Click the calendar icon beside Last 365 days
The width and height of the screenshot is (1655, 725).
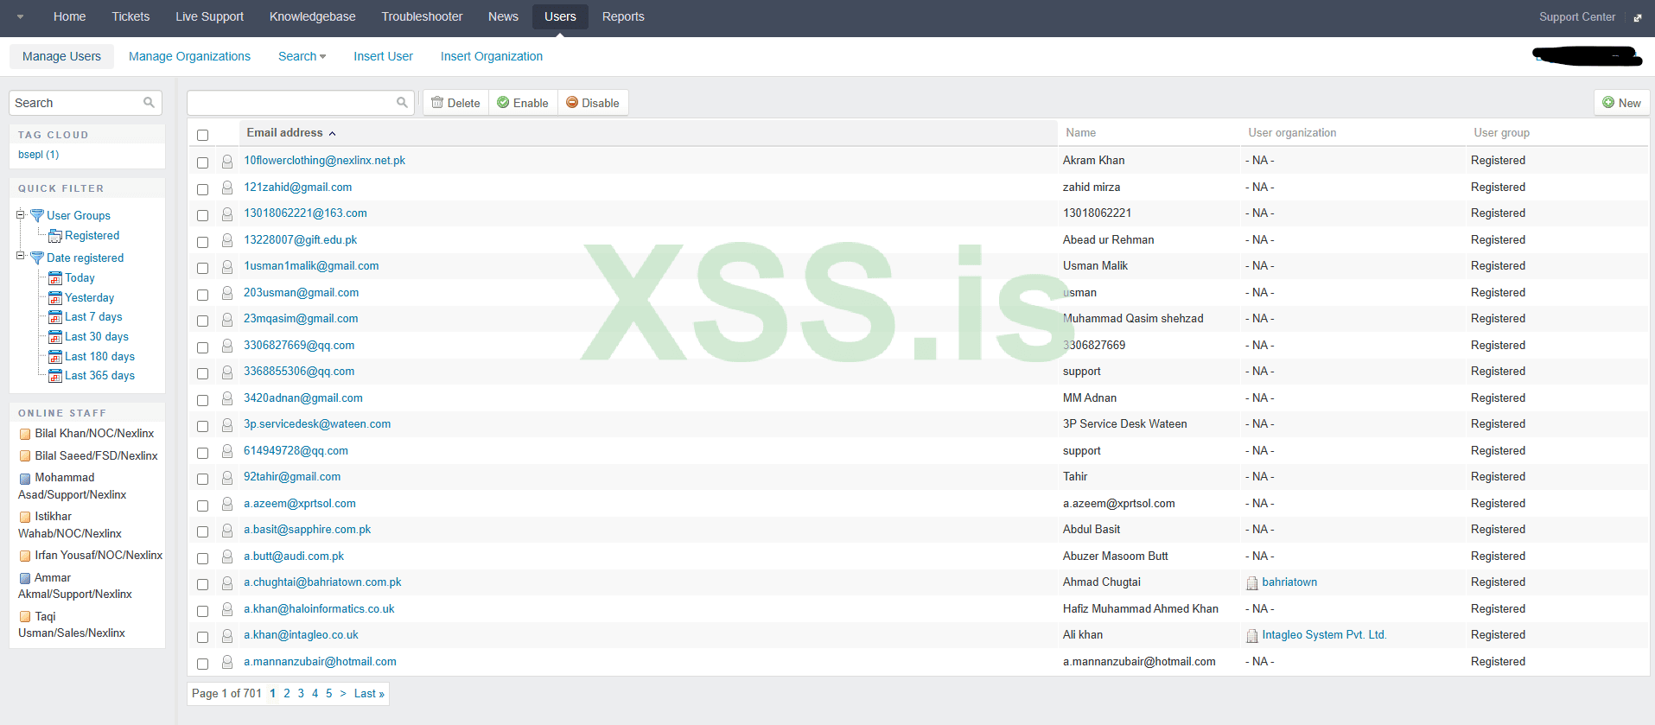coord(55,376)
